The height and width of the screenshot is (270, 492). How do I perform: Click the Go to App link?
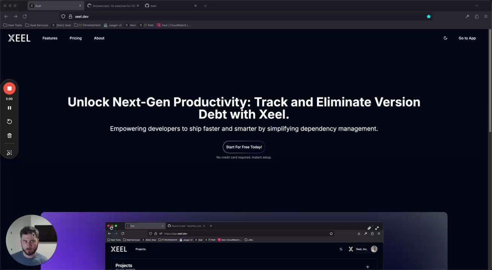click(467, 38)
